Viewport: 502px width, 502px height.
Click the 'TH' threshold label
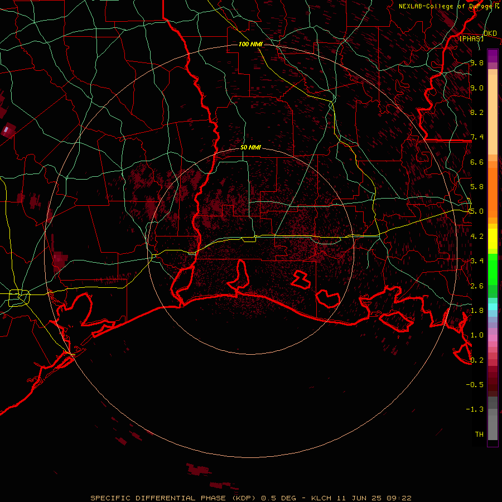(x=479, y=435)
